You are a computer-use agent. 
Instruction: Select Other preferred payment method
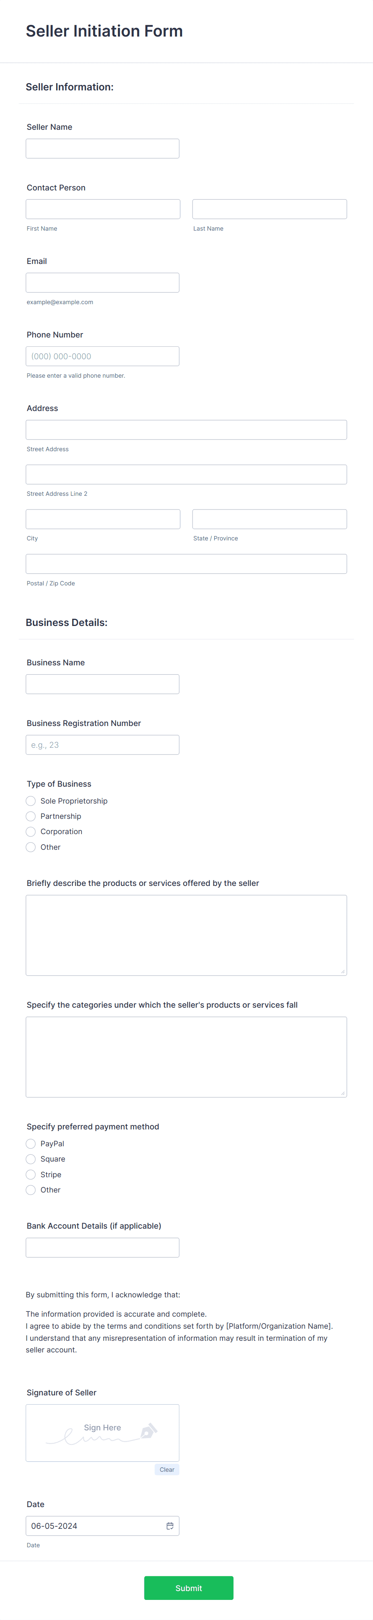(x=30, y=1189)
